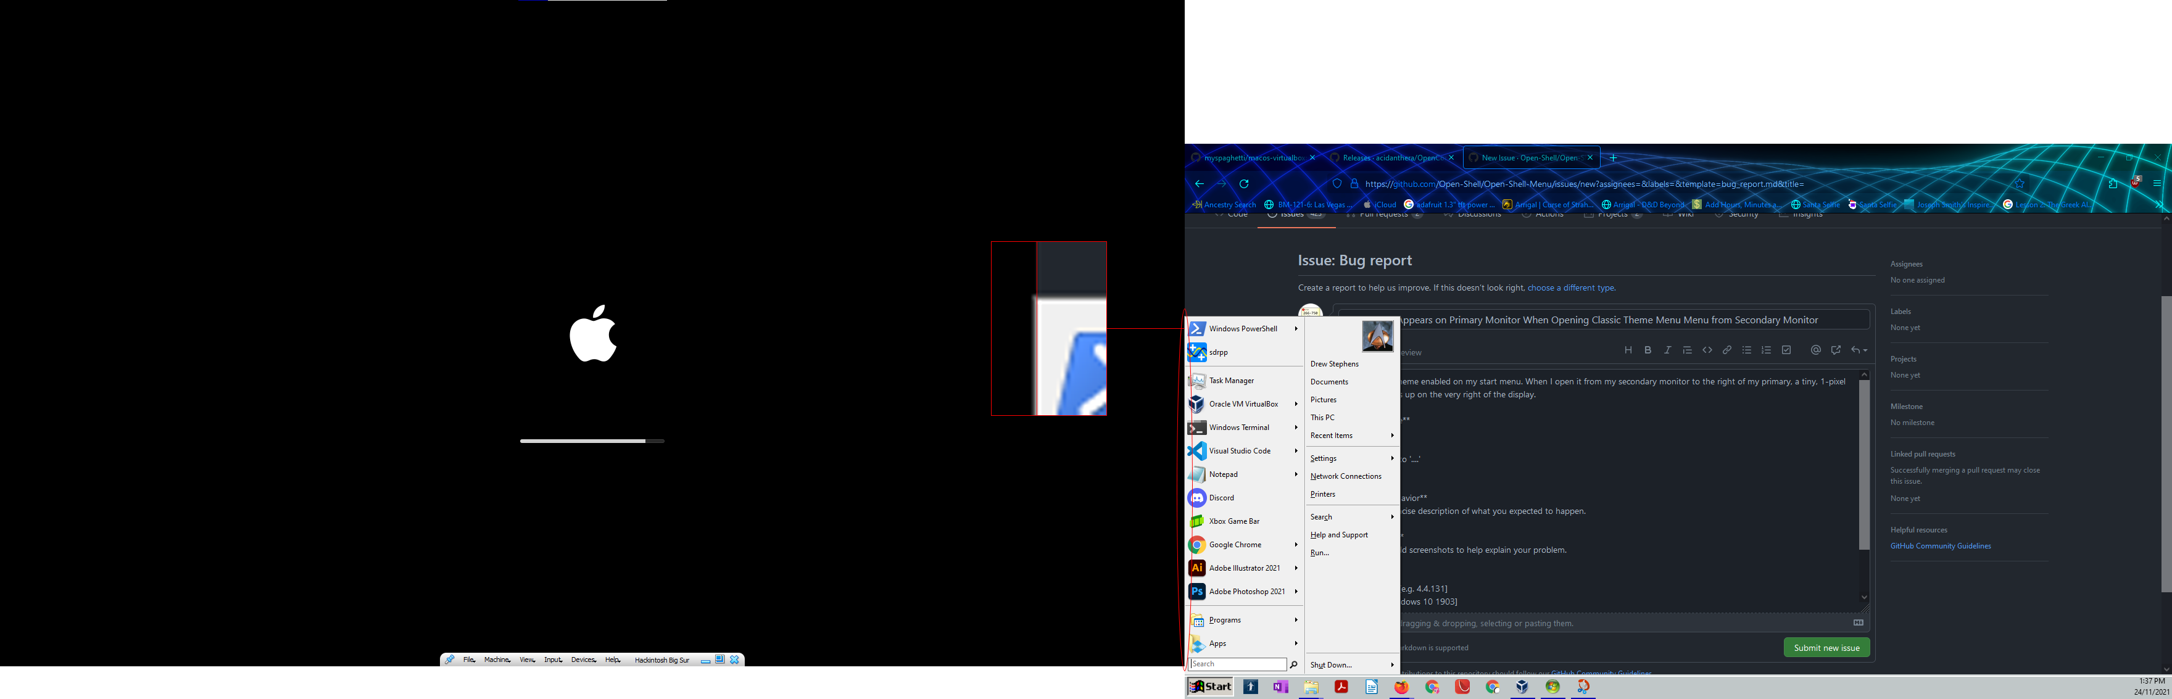Bookmark this page with the star icon
This screenshot has height=699, width=2172.
(2020, 184)
